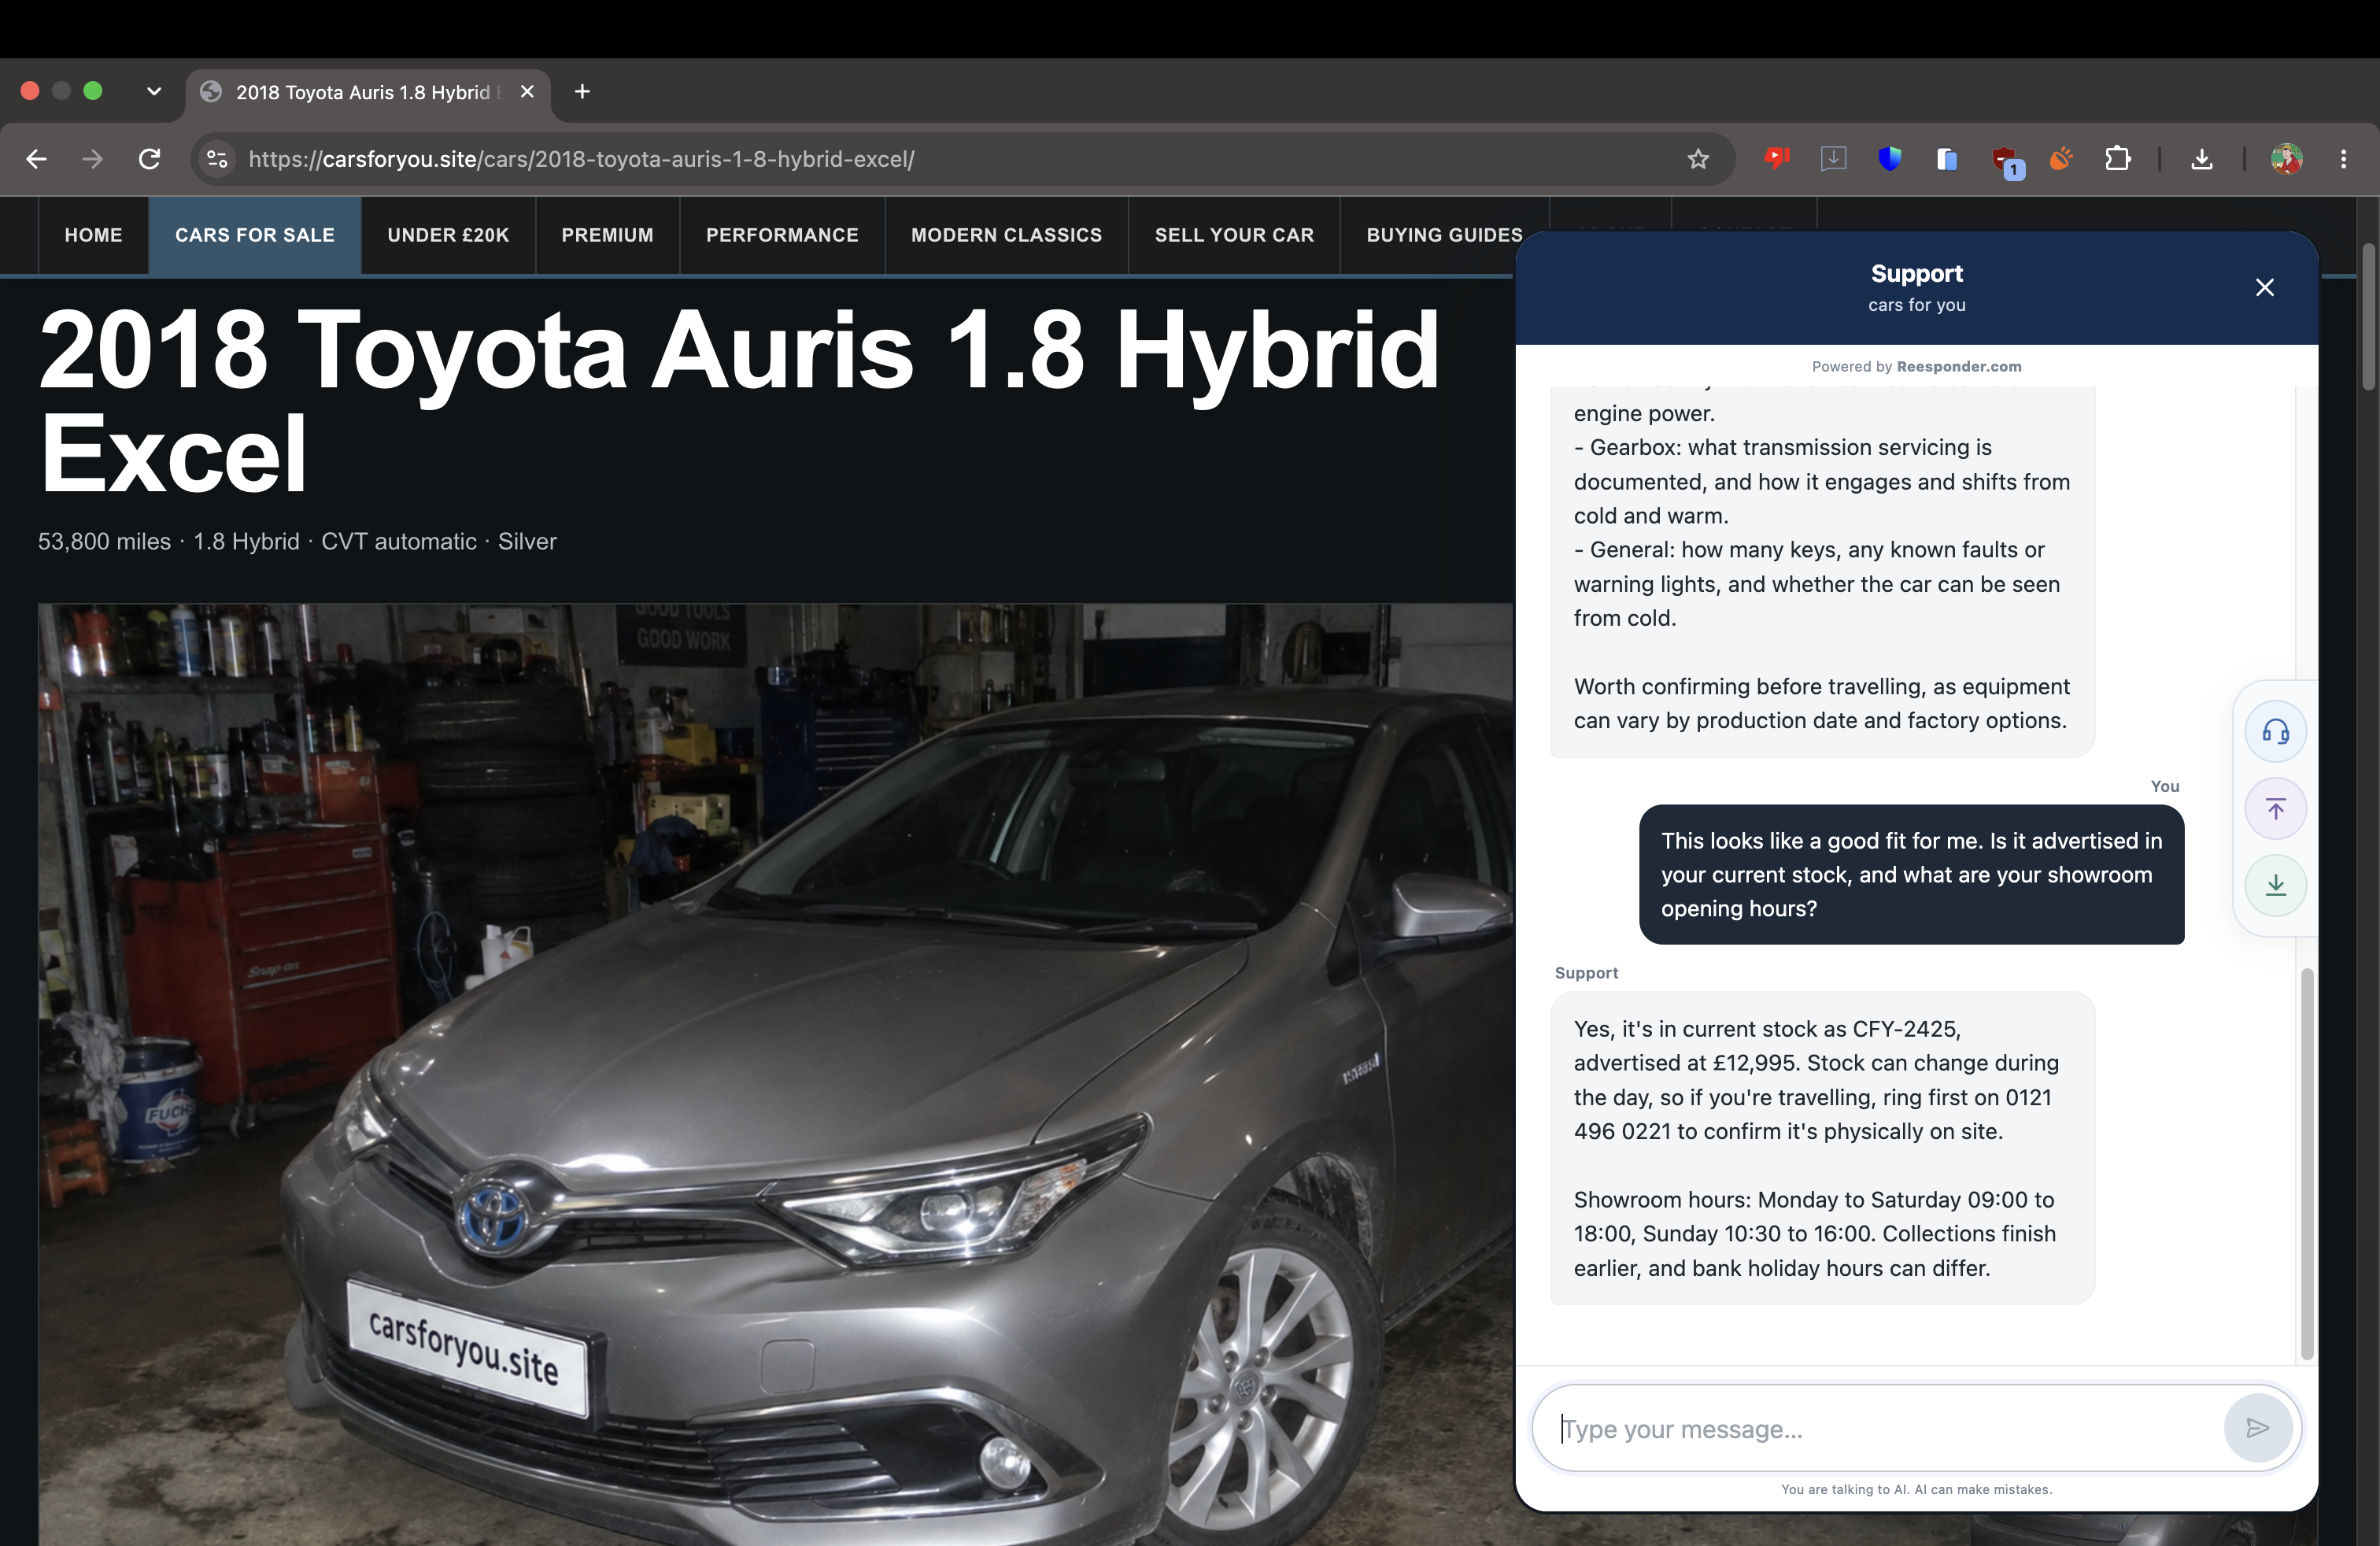Open the CARS FOR SALE menu item
This screenshot has width=2380, height=1546.
click(x=255, y=235)
